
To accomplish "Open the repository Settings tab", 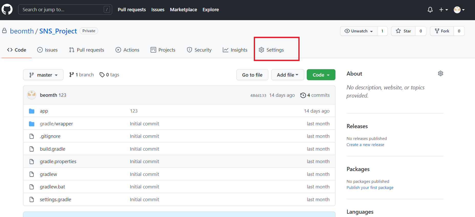I will click(x=271, y=50).
